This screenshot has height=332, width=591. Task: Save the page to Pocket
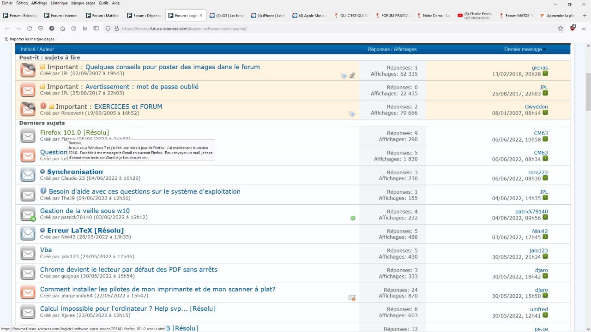(x=41, y=29)
